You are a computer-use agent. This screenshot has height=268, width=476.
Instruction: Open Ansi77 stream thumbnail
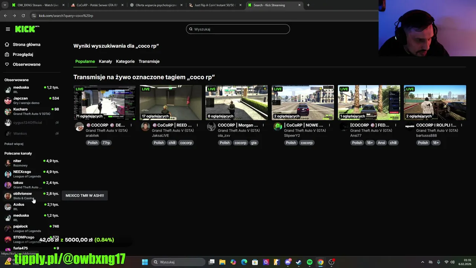369,102
